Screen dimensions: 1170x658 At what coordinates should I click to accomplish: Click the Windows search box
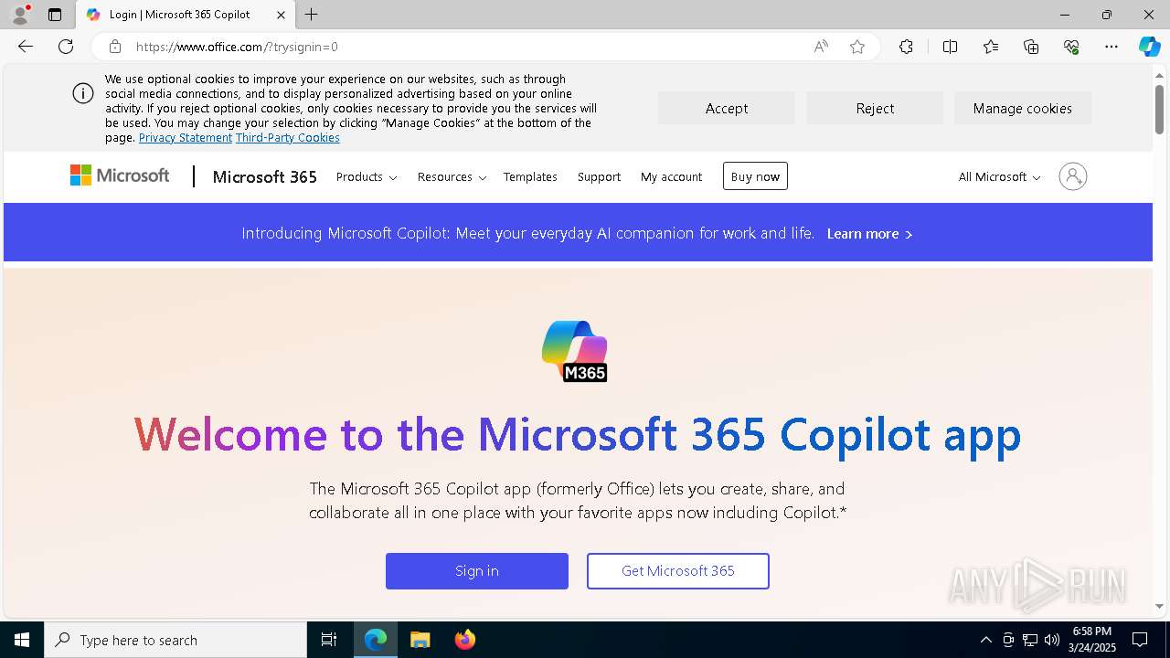[x=175, y=640]
